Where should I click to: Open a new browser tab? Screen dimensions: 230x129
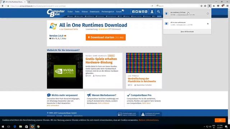(29, 2)
